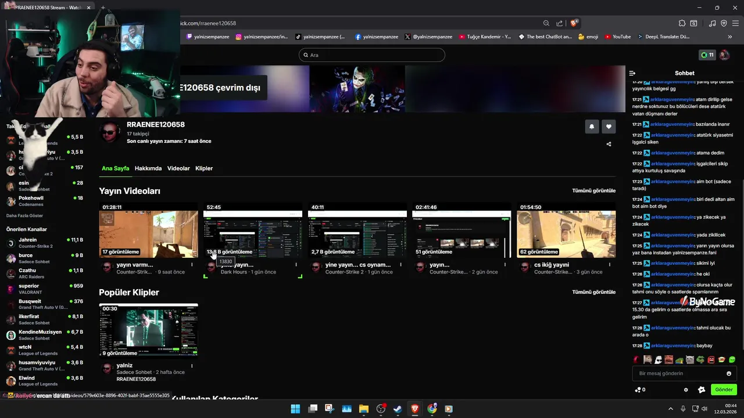Open browser extensions puzzle icon
The image size is (744, 418).
[x=682, y=23]
